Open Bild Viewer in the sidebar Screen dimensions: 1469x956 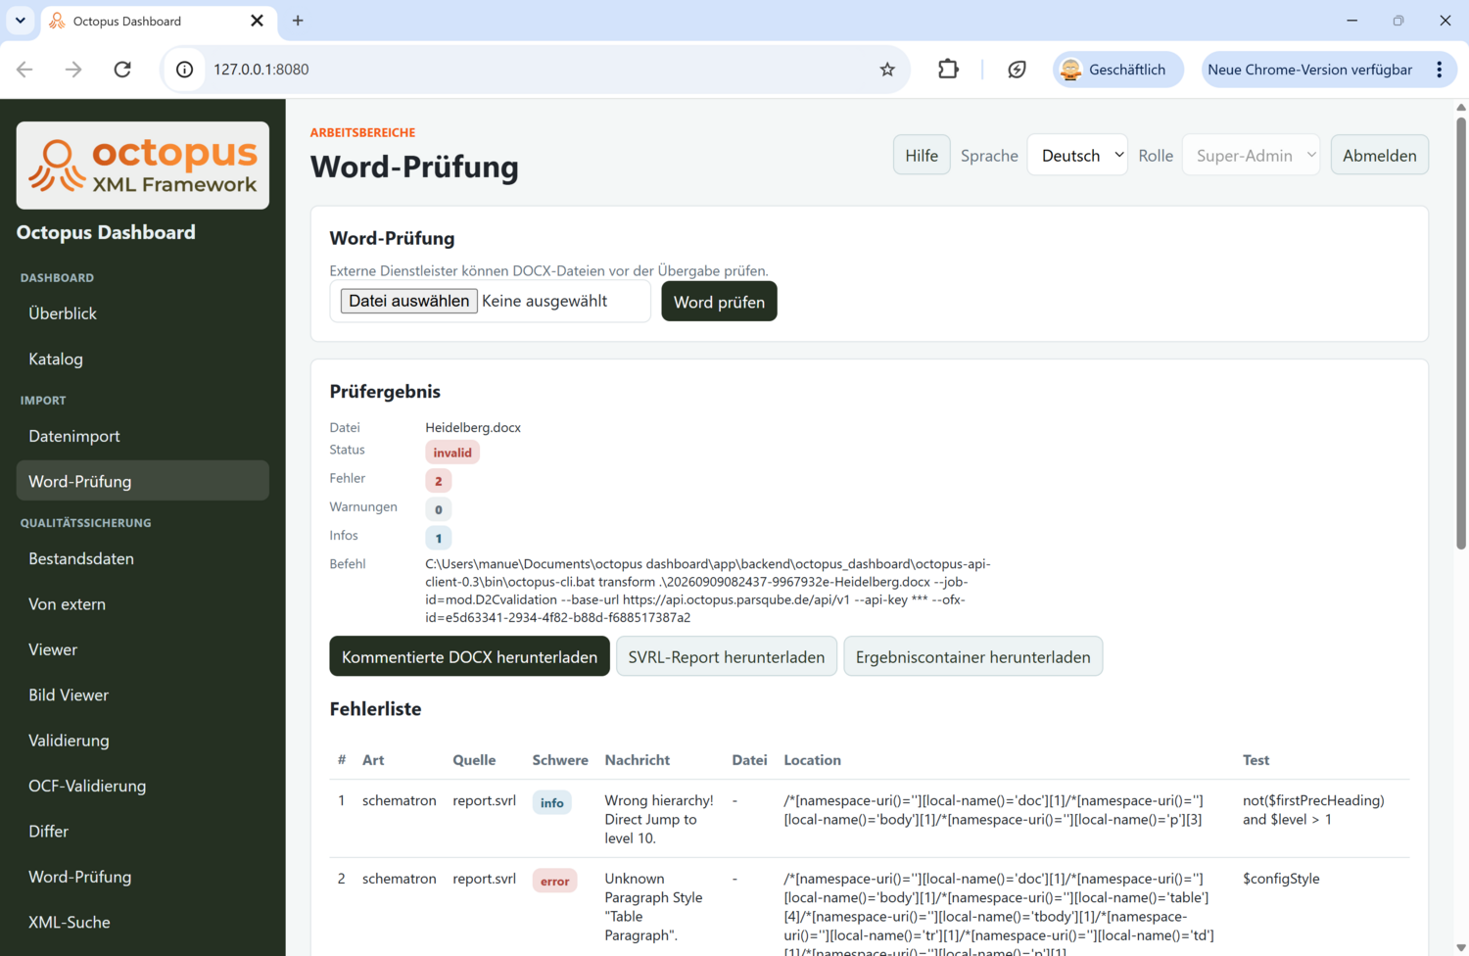click(x=143, y=694)
